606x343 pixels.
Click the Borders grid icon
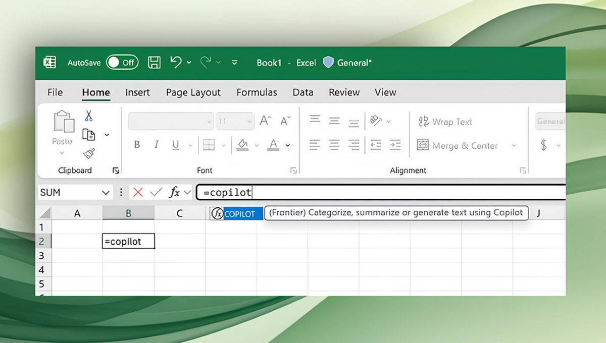click(x=209, y=145)
